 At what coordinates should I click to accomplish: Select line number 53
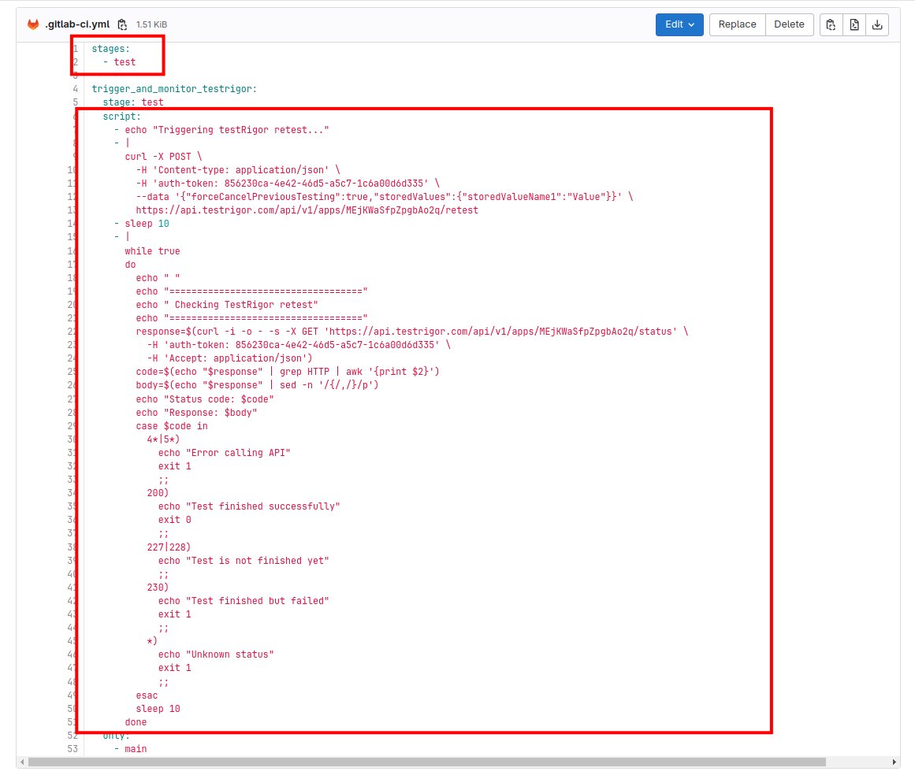[x=74, y=749]
